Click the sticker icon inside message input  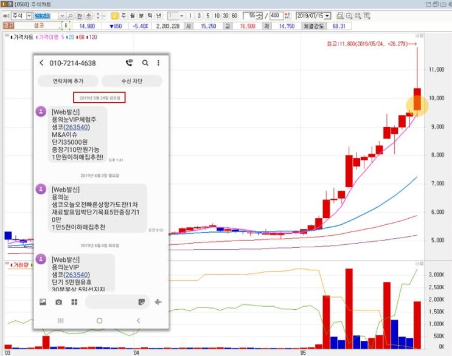142,302
